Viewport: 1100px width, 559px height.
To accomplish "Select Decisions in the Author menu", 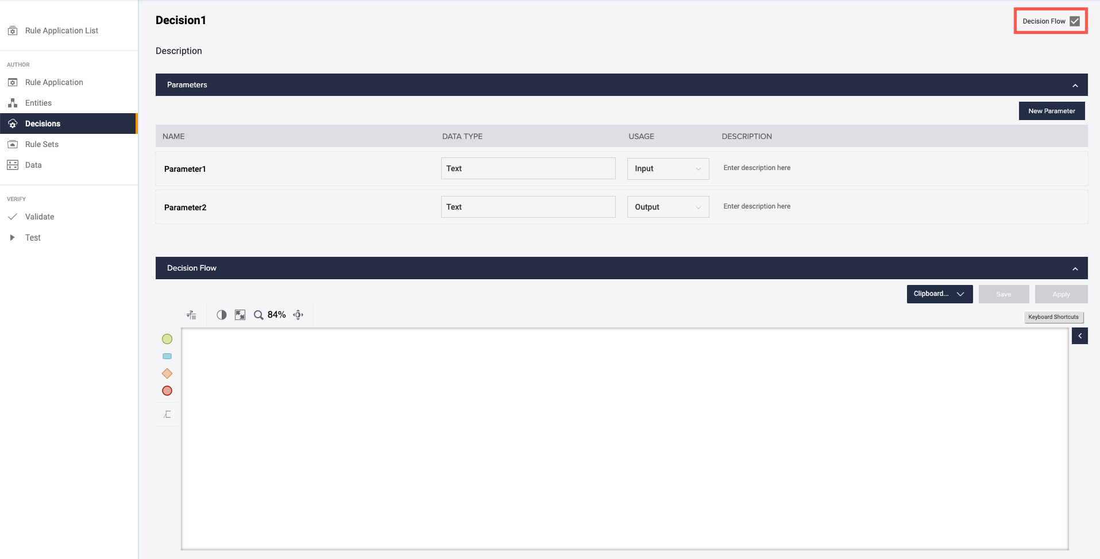I will [x=43, y=123].
